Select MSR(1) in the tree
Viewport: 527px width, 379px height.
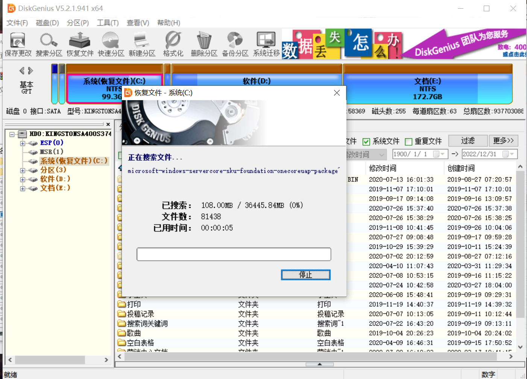[52, 152]
